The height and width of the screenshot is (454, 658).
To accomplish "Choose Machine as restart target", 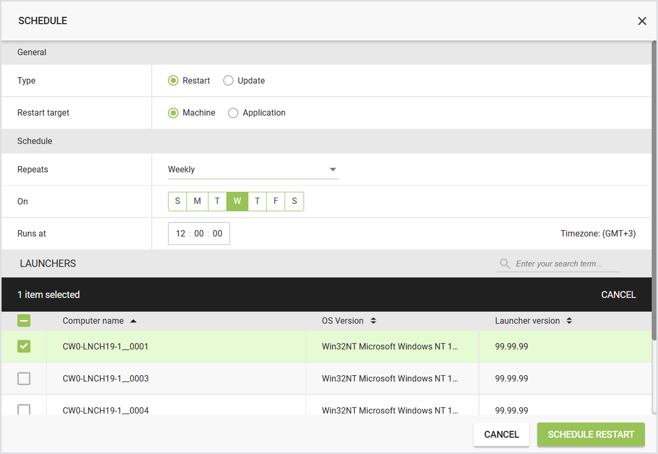I will tap(173, 112).
